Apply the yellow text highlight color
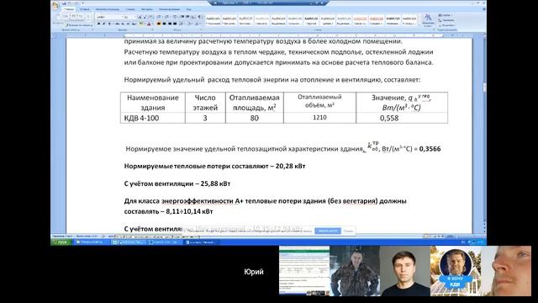 141,24
